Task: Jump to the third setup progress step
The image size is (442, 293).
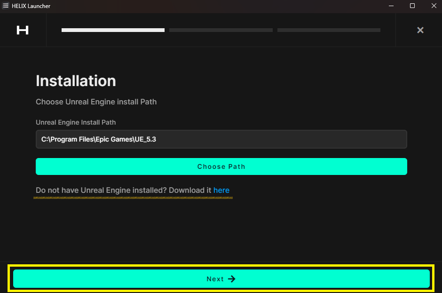Action: pyautogui.click(x=329, y=30)
